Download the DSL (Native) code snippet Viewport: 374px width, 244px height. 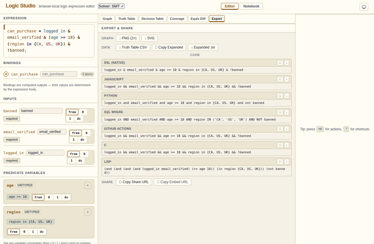coord(287,63)
